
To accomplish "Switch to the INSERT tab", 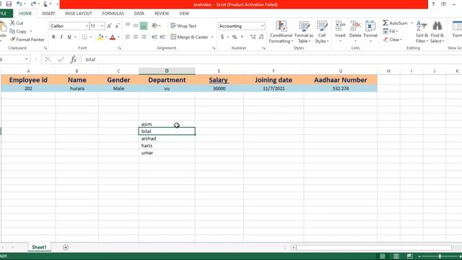I will (x=48, y=14).
